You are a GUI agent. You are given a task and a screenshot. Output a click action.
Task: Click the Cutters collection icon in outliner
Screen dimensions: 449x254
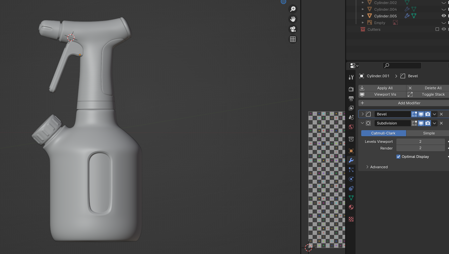363,29
